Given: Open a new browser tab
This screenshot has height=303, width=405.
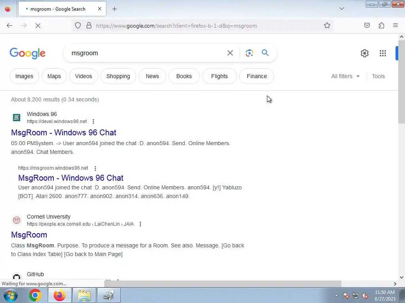Looking at the screenshot, I should point(114,9).
